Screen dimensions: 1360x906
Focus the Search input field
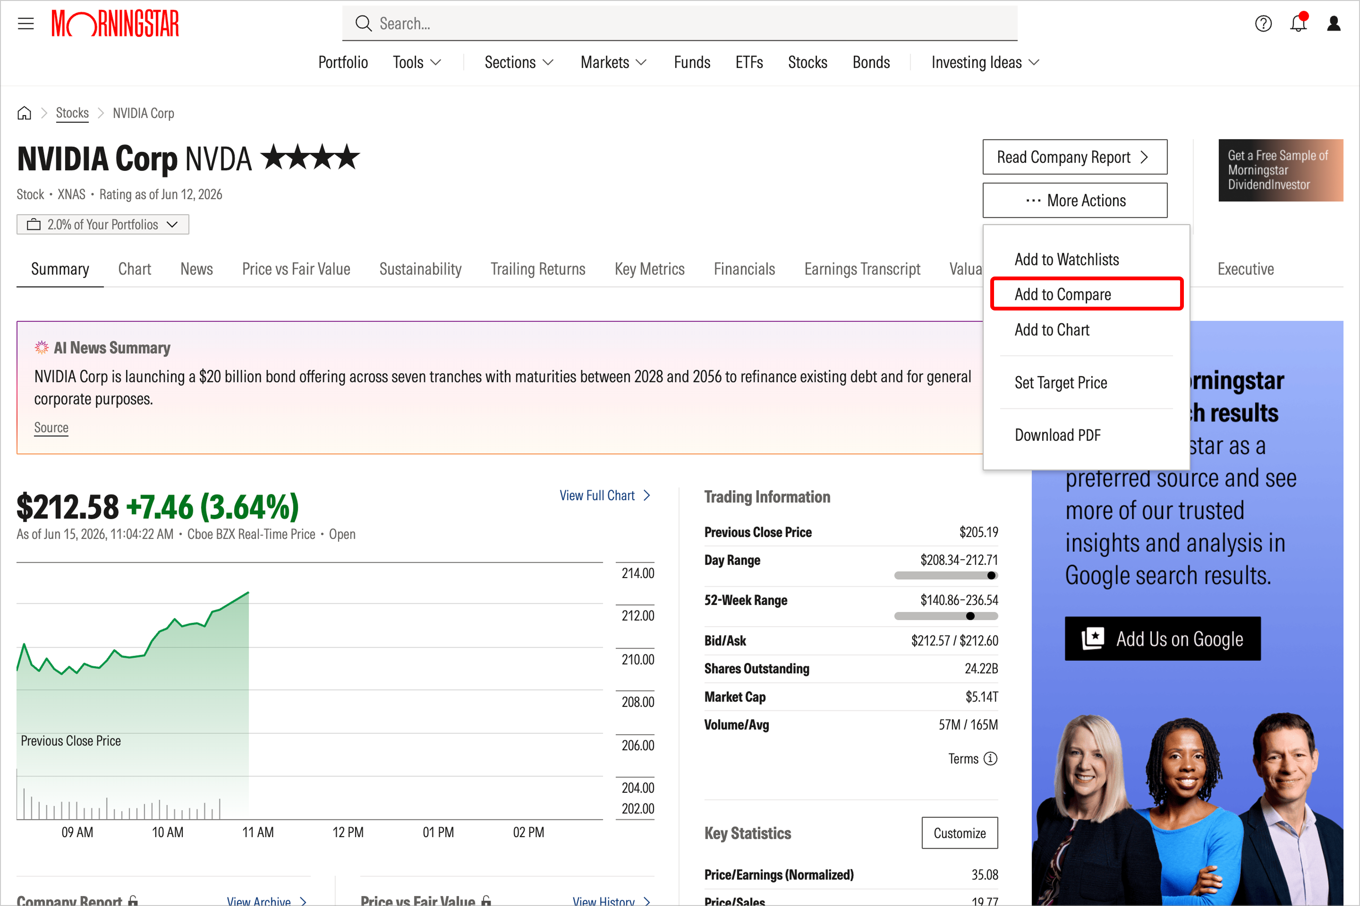680,24
